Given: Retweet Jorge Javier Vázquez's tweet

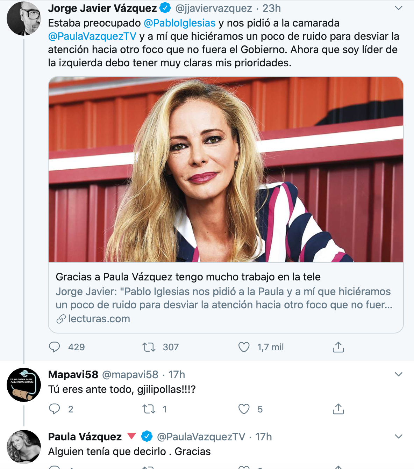Looking at the screenshot, I should pyautogui.click(x=149, y=347).
